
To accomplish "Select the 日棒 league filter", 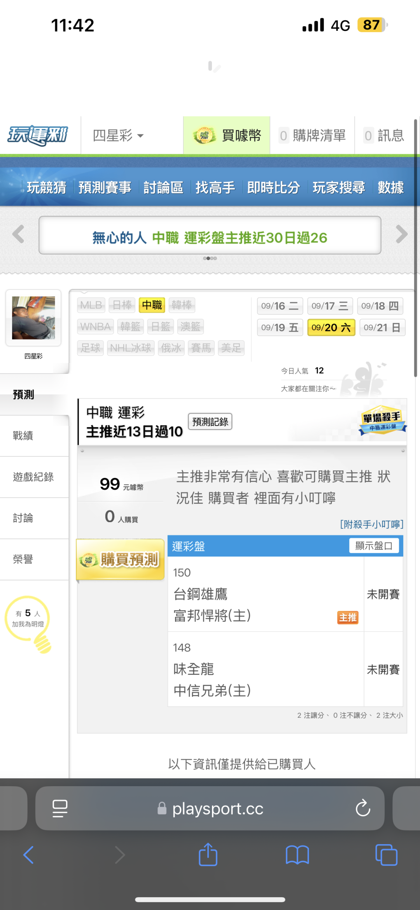I will [122, 305].
